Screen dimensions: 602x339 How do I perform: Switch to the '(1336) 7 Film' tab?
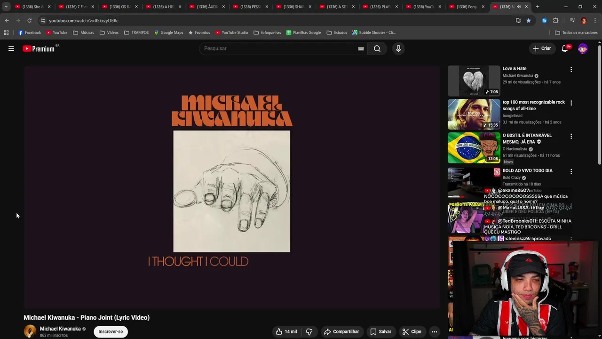76,7
